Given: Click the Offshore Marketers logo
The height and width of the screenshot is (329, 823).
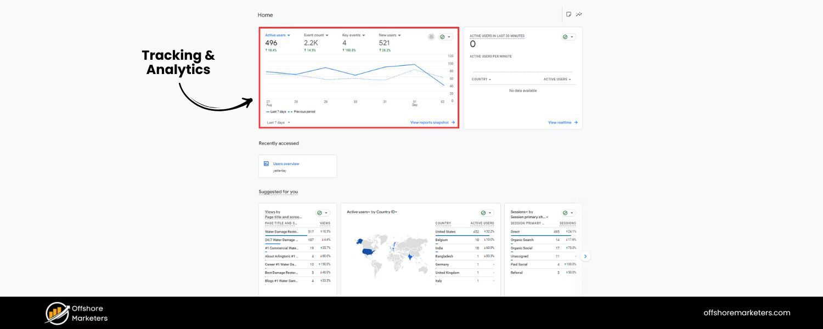Looking at the screenshot, I should [76, 313].
